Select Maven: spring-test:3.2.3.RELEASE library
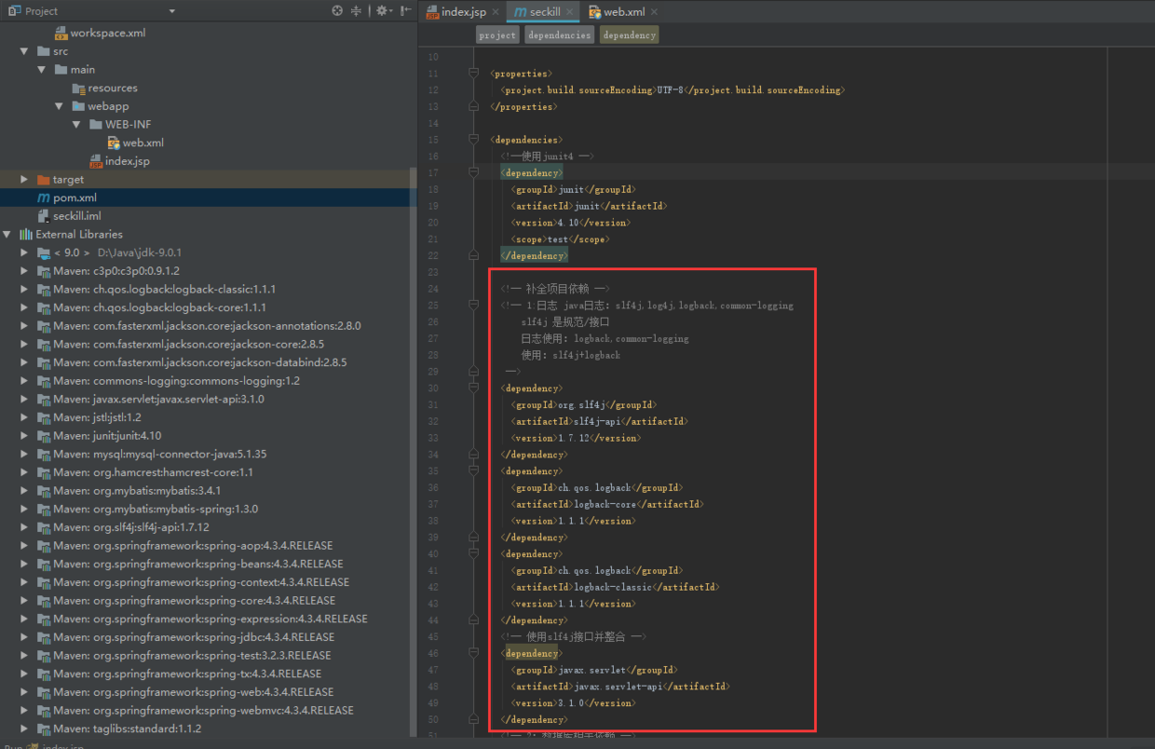Image resolution: width=1155 pixels, height=749 pixels. [x=192, y=655]
